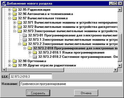
Task: Click folder icon of 32.973.2-018.1 Языки программирования
Action: 35,52
